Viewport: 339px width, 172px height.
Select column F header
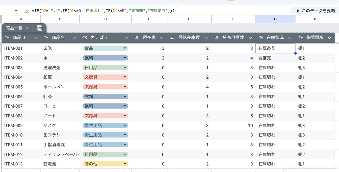coord(233,19)
